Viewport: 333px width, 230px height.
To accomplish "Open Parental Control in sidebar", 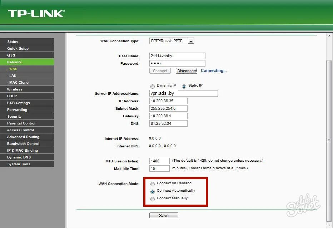I will (x=27, y=123).
